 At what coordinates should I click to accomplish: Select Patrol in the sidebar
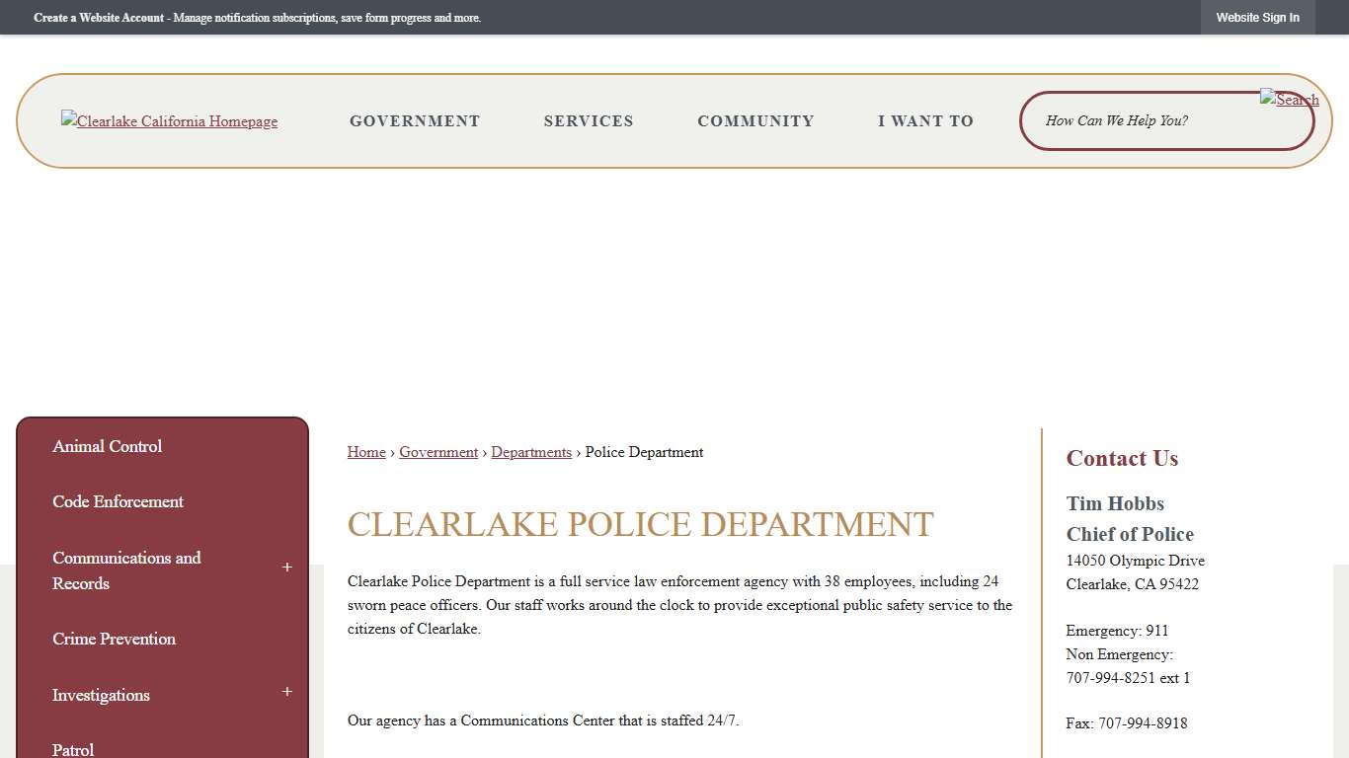coord(73,748)
